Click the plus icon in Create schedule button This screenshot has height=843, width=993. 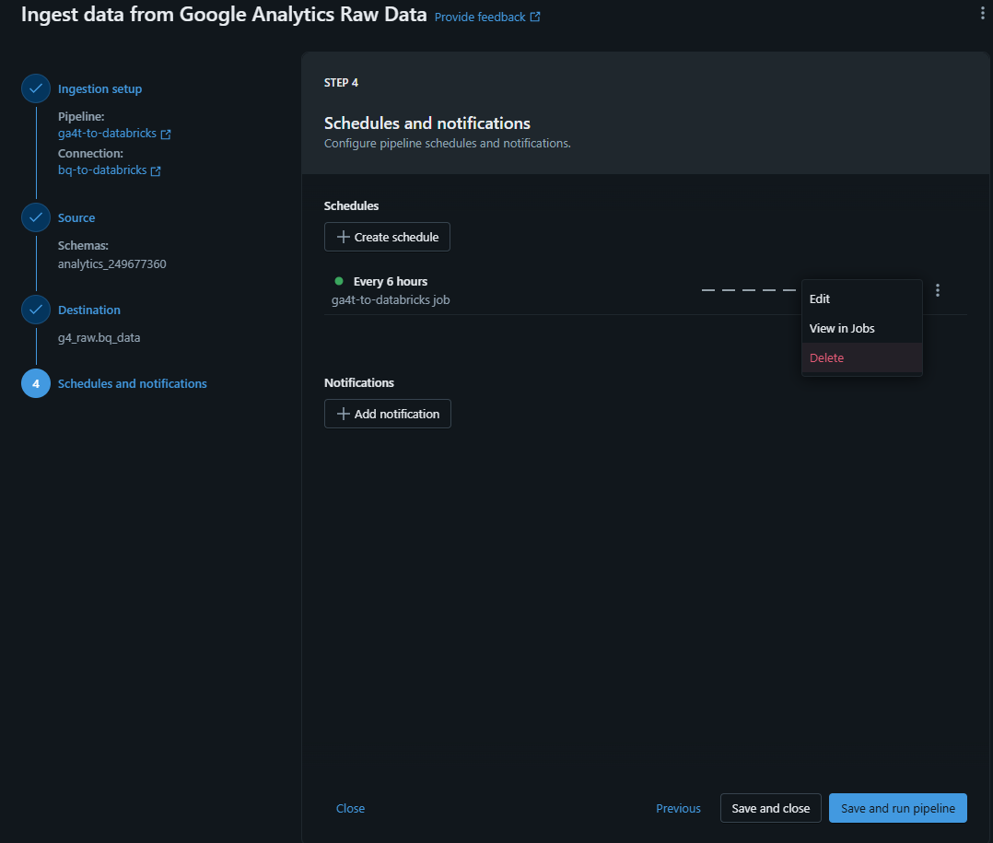tap(344, 237)
